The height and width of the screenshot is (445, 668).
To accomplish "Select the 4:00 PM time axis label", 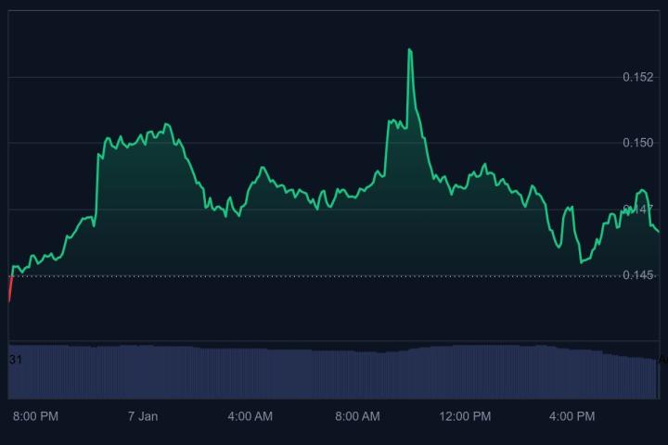I will [572, 416].
